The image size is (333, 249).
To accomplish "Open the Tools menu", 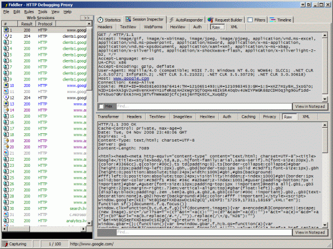I will pyautogui.click(x=43, y=12).
